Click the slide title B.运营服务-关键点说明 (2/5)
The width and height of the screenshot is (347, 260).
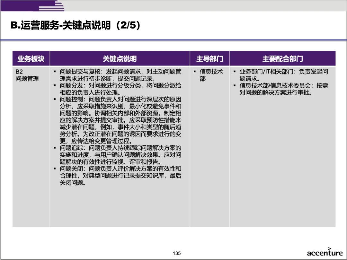tap(75, 25)
